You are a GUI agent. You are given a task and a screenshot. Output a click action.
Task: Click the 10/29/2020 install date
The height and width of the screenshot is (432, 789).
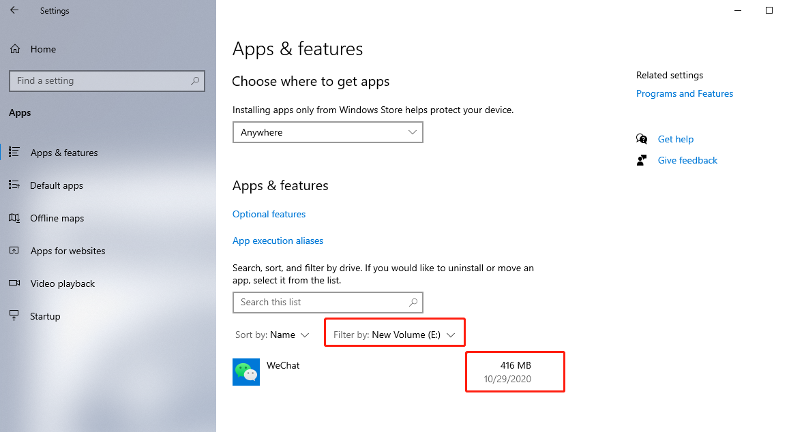[x=507, y=380]
